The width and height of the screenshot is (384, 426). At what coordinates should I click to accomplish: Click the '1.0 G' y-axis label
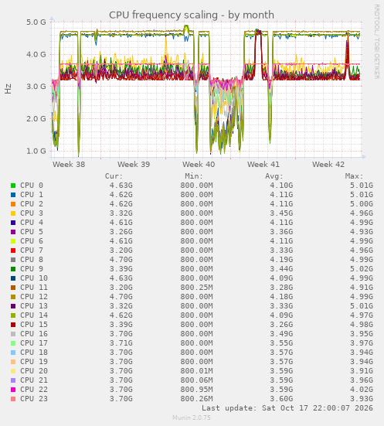(x=36, y=151)
